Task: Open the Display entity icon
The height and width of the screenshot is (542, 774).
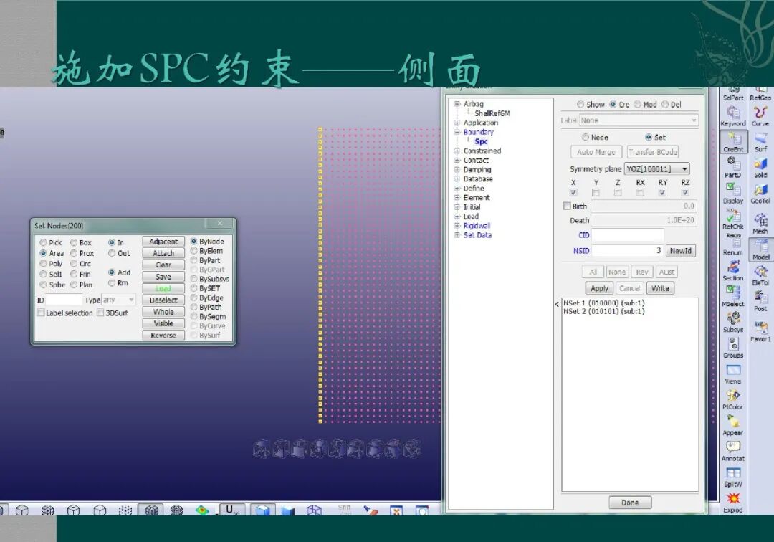Action: (733, 194)
